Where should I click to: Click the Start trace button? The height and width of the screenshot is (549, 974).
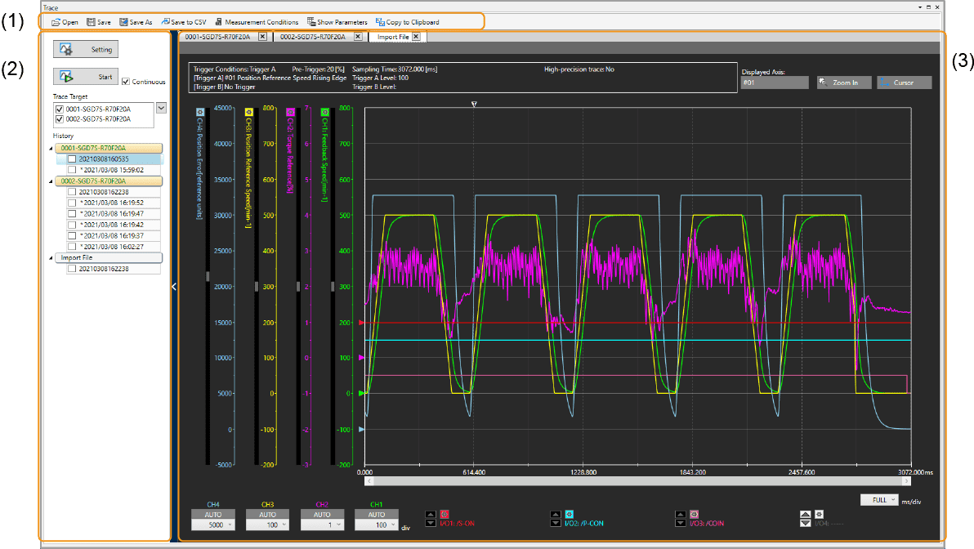coord(86,77)
